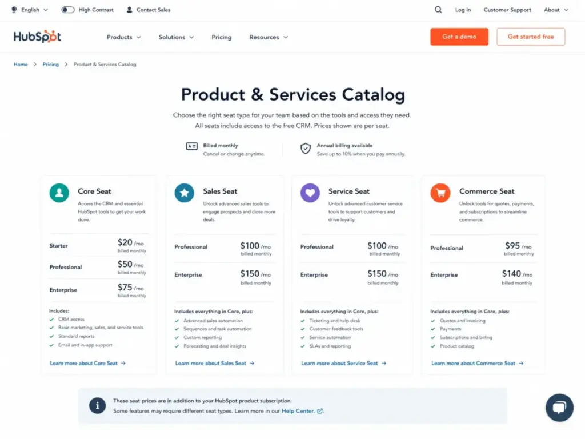Image resolution: width=585 pixels, height=439 pixels.
Task: Click the Product & Services Catalog heading
Action: click(293, 94)
